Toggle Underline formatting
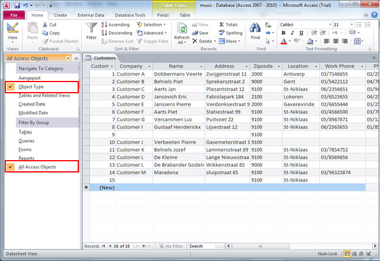Image resolution: width=380 pixels, height=261 pixels. coord(301,33)
